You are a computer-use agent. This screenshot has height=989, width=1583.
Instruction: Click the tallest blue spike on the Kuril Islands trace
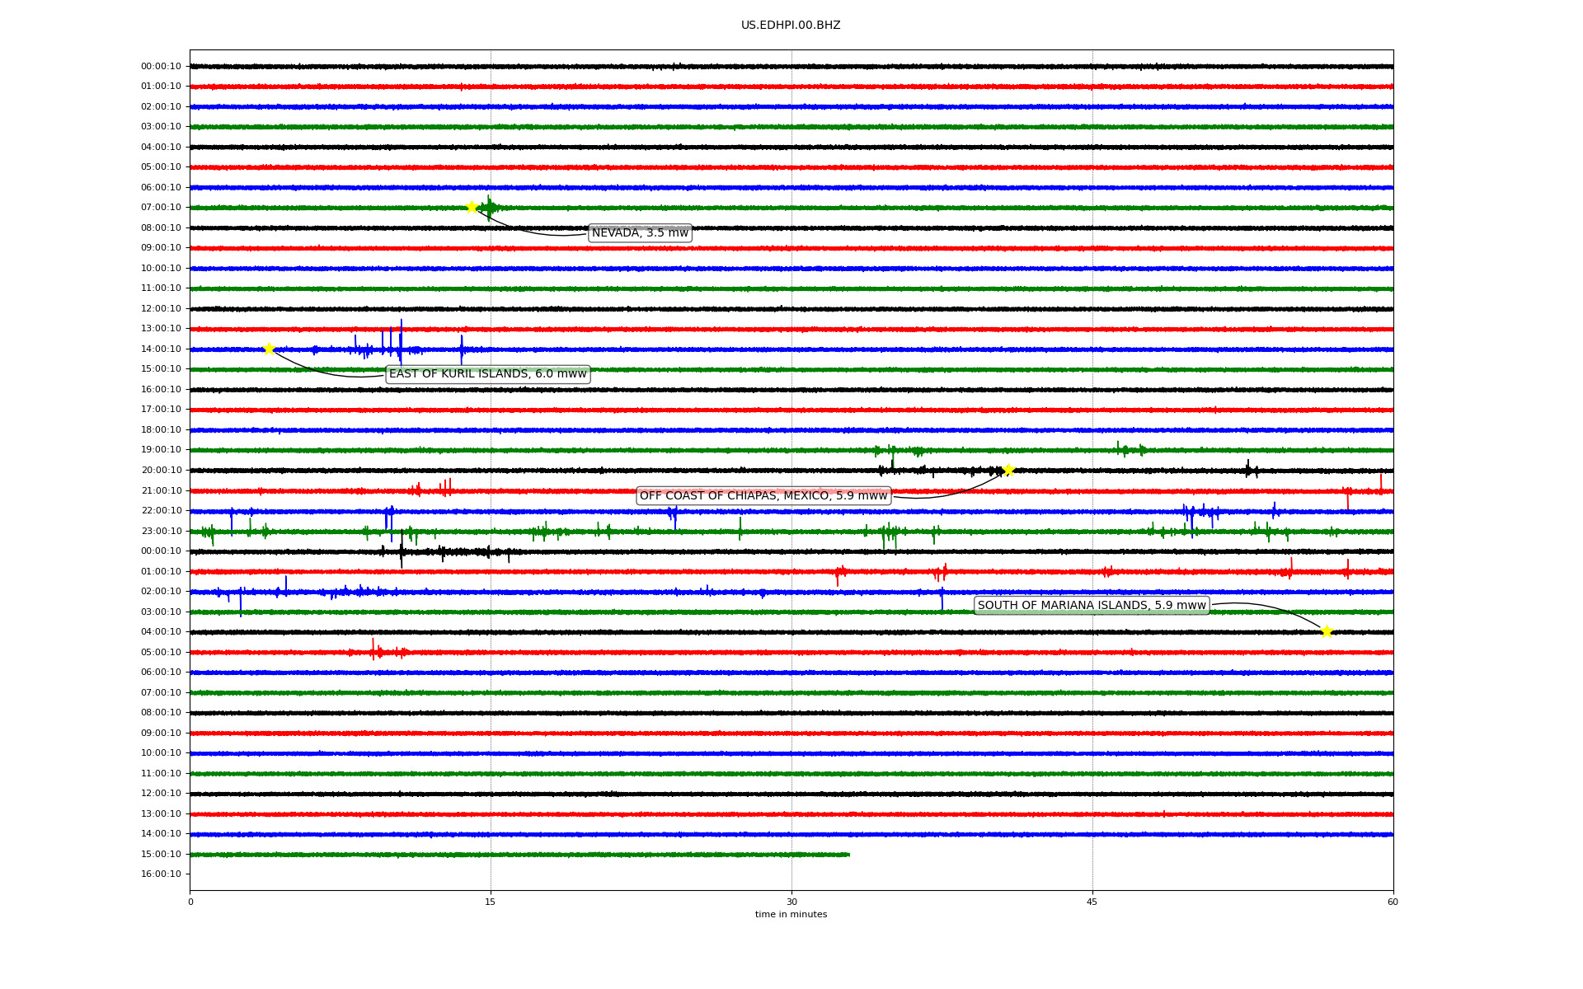(401, 341)
